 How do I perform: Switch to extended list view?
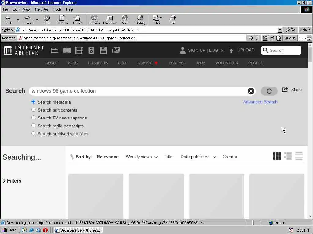pyautogui.click(x=288, y=156)
